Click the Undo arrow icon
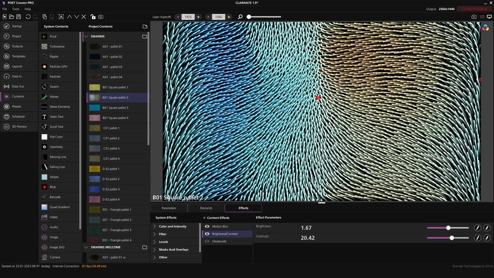The image size is (494, 278). pos(28,17)
